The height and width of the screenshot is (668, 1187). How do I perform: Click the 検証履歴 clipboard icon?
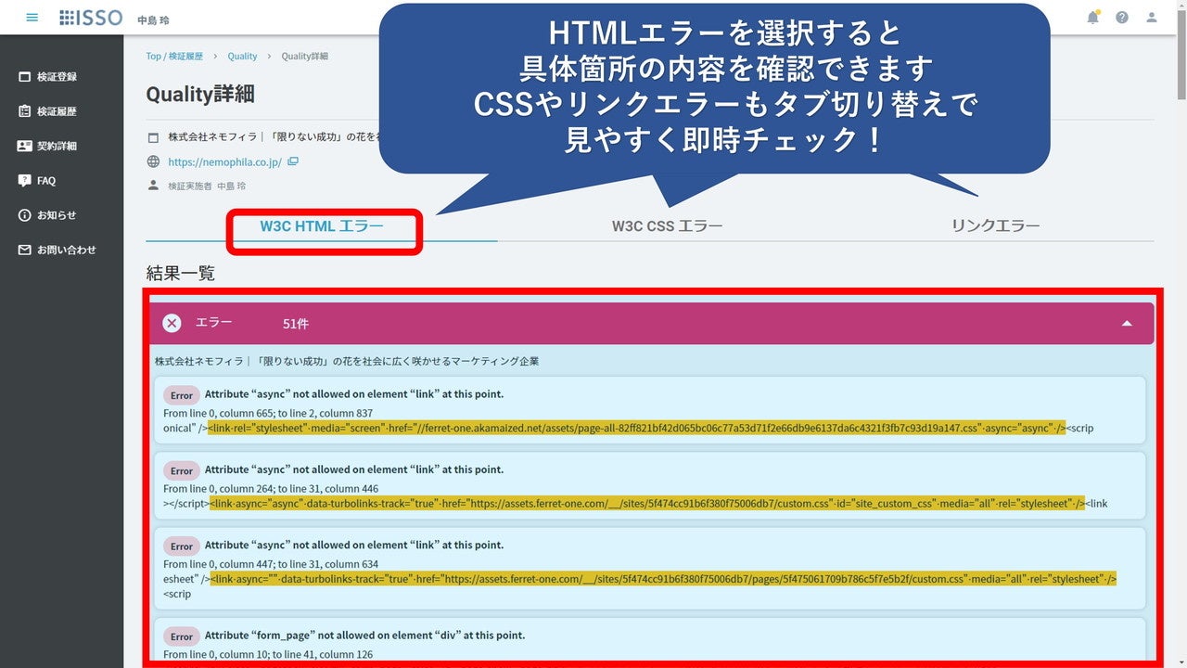pos(25,111)
